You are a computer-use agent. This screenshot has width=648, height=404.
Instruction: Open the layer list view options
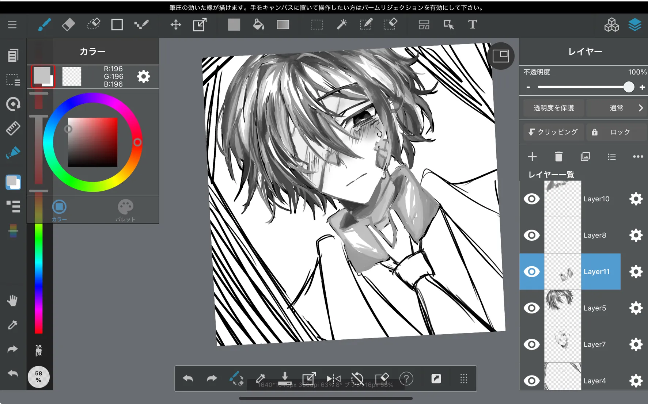[x=612, y=157]
